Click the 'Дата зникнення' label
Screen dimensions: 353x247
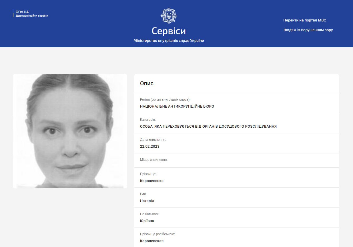click(x=153, y=140)
